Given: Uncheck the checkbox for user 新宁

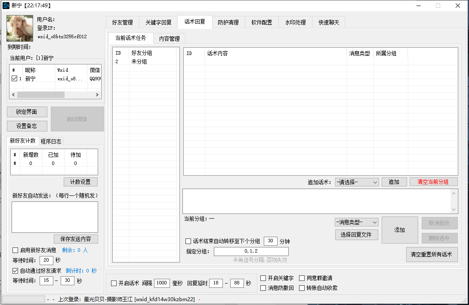Looking at the screenshot, I should tap(14, 79).
